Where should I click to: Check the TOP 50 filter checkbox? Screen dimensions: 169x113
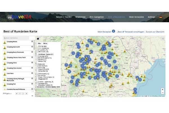(x=38, y=46)
